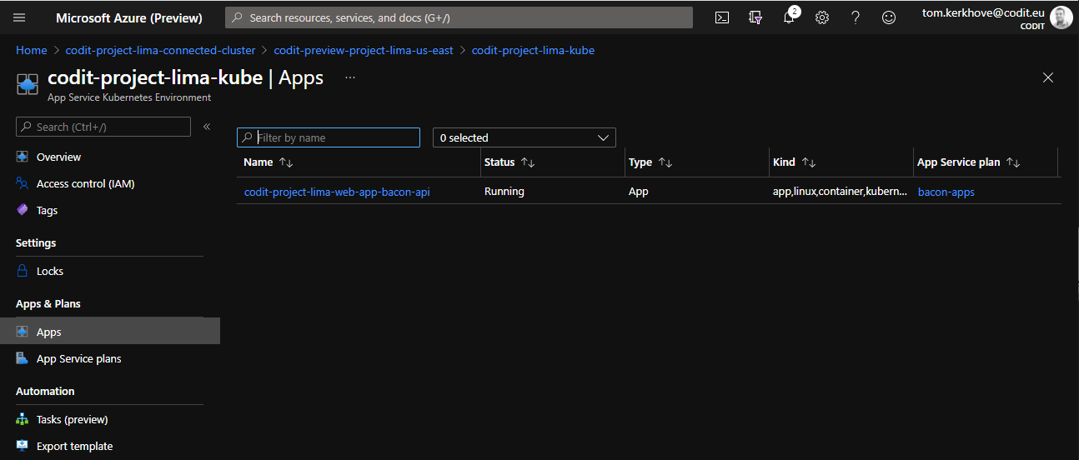Sort the table by Name column

286,162
